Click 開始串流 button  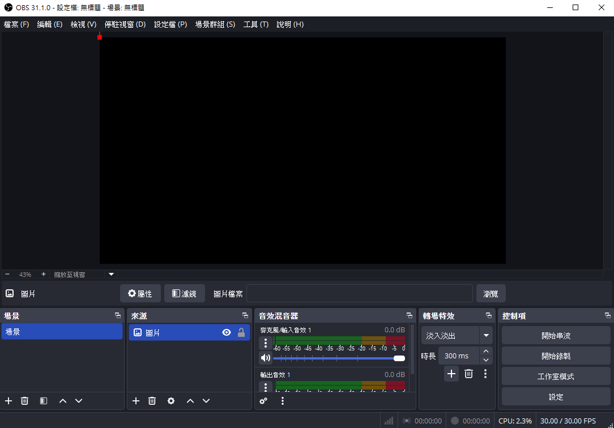click(556, 336)
